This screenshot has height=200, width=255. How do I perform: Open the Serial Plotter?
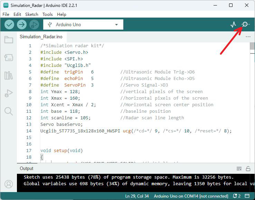point(233,24)
